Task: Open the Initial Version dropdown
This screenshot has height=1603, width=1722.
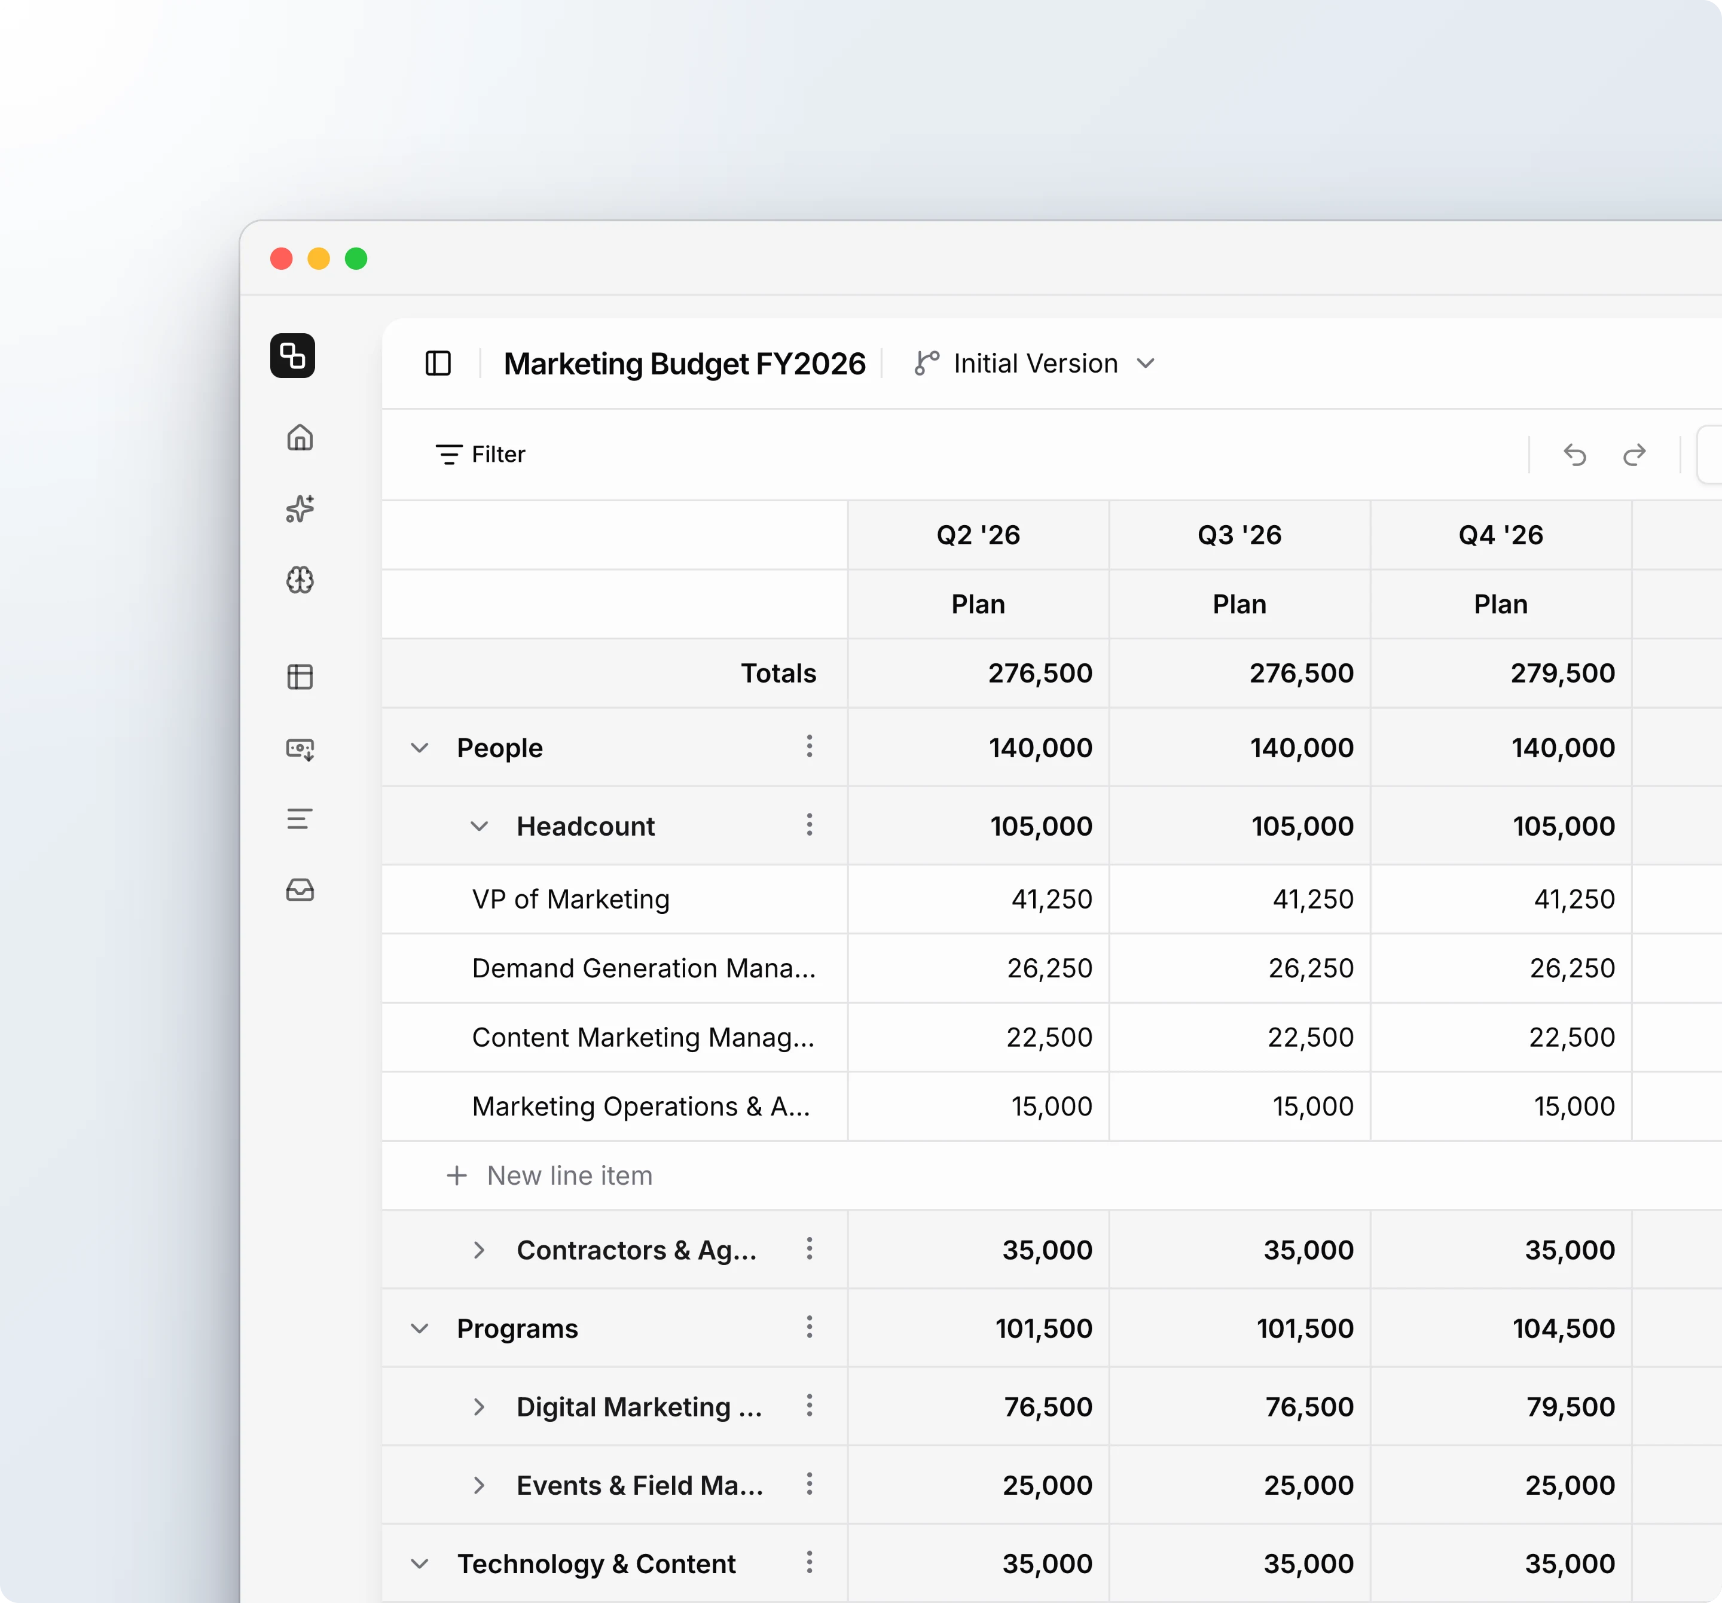Action: (1035, 363)
